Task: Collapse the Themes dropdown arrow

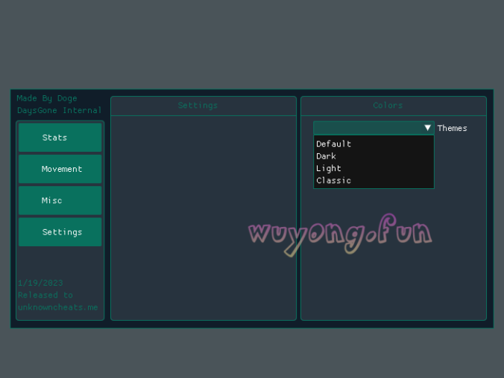Action: [427, 128]
